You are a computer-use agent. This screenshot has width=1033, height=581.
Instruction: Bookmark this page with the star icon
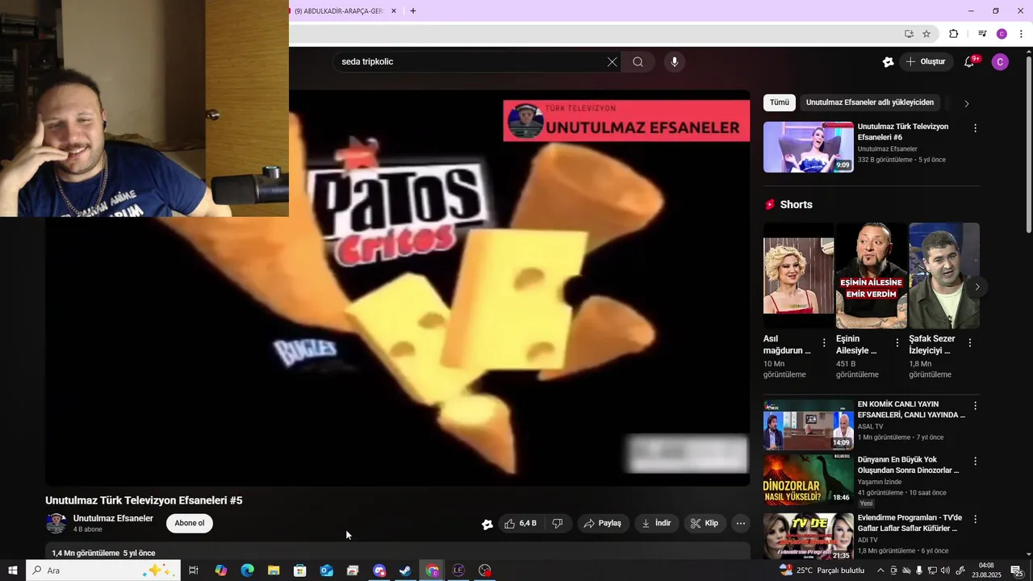click(x=926, y=34)
